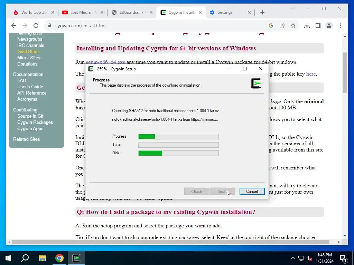Click the package Progress bar
354x265 pixels.
[x=178, y=137]
